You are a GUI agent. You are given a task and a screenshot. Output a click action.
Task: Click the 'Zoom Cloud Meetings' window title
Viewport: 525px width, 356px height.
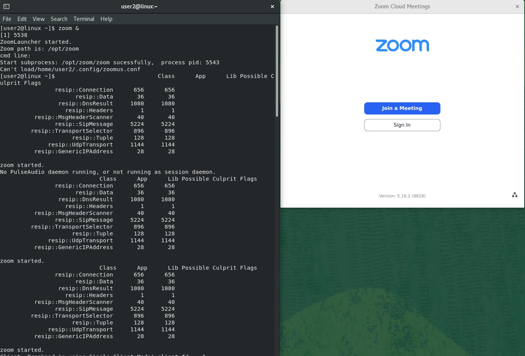402,6
